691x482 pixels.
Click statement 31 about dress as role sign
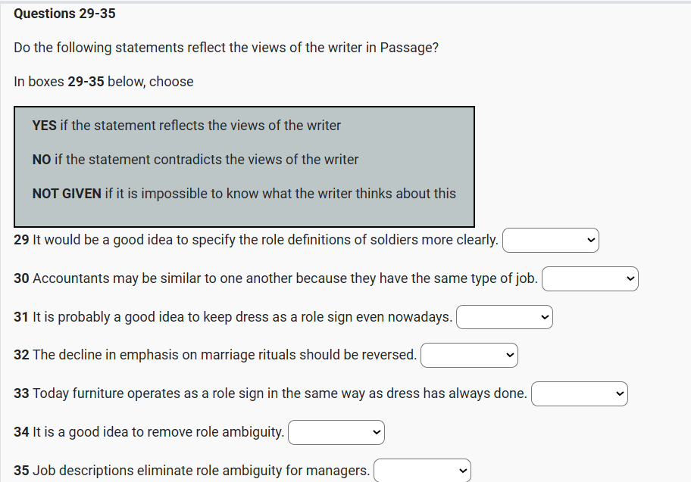[x=233, y=317]
